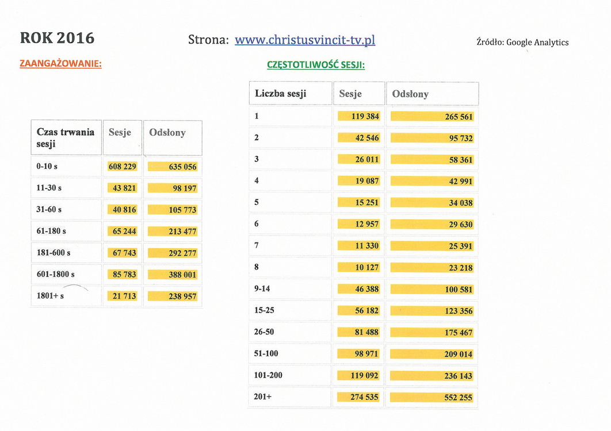This screenshot has height=431, width=611.
Task: Select the value 105 773
Action: point(182,210)
